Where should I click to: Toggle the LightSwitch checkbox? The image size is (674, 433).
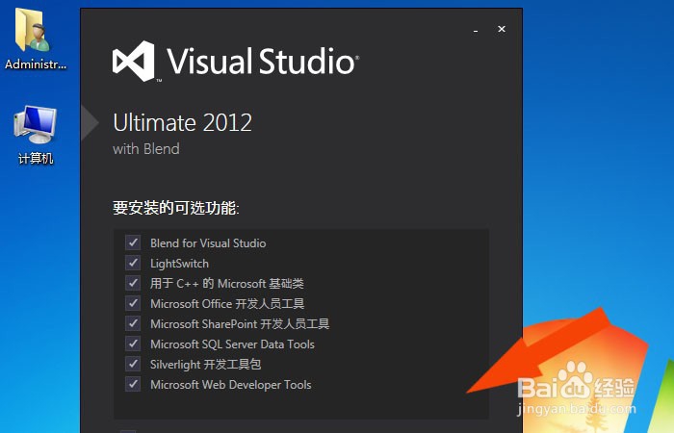pos(133,263)
